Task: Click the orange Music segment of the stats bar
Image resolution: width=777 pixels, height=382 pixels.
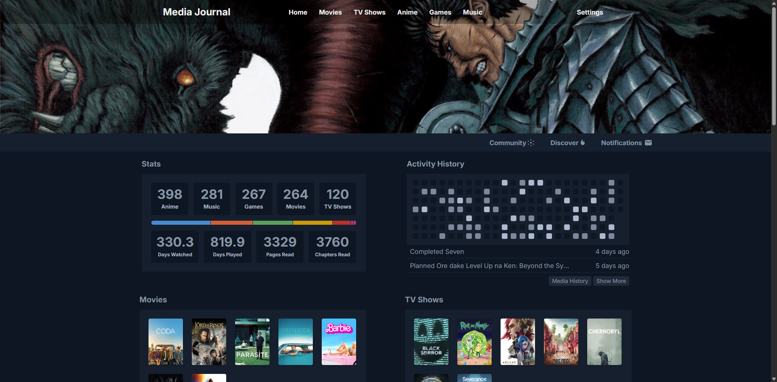Action: point(232,223)
